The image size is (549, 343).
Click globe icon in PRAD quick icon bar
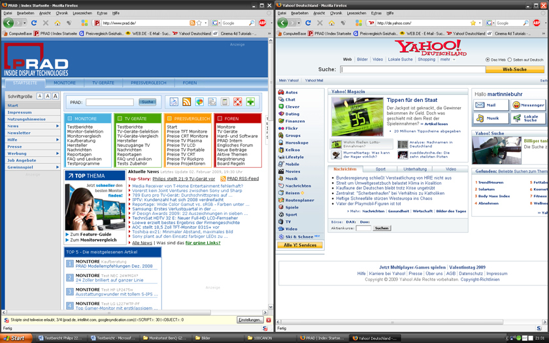point(199,102)
